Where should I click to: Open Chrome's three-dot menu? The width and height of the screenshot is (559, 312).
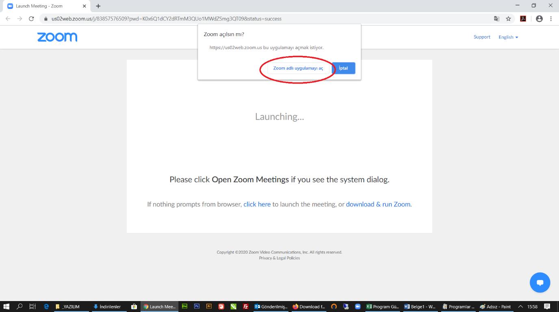(x=551, y=19)
